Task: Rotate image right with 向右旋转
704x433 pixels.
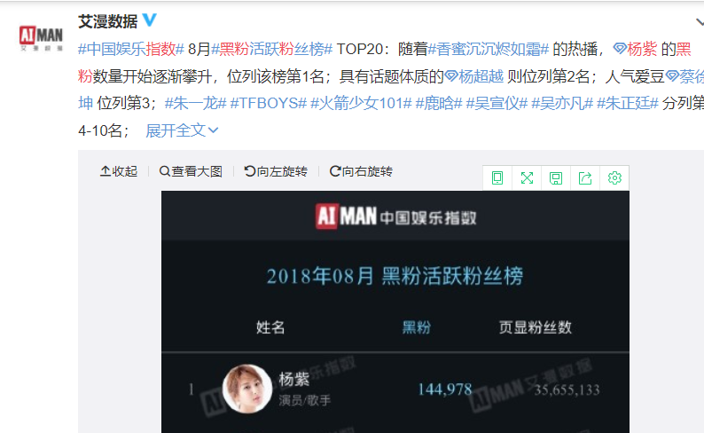Action: 361,171
